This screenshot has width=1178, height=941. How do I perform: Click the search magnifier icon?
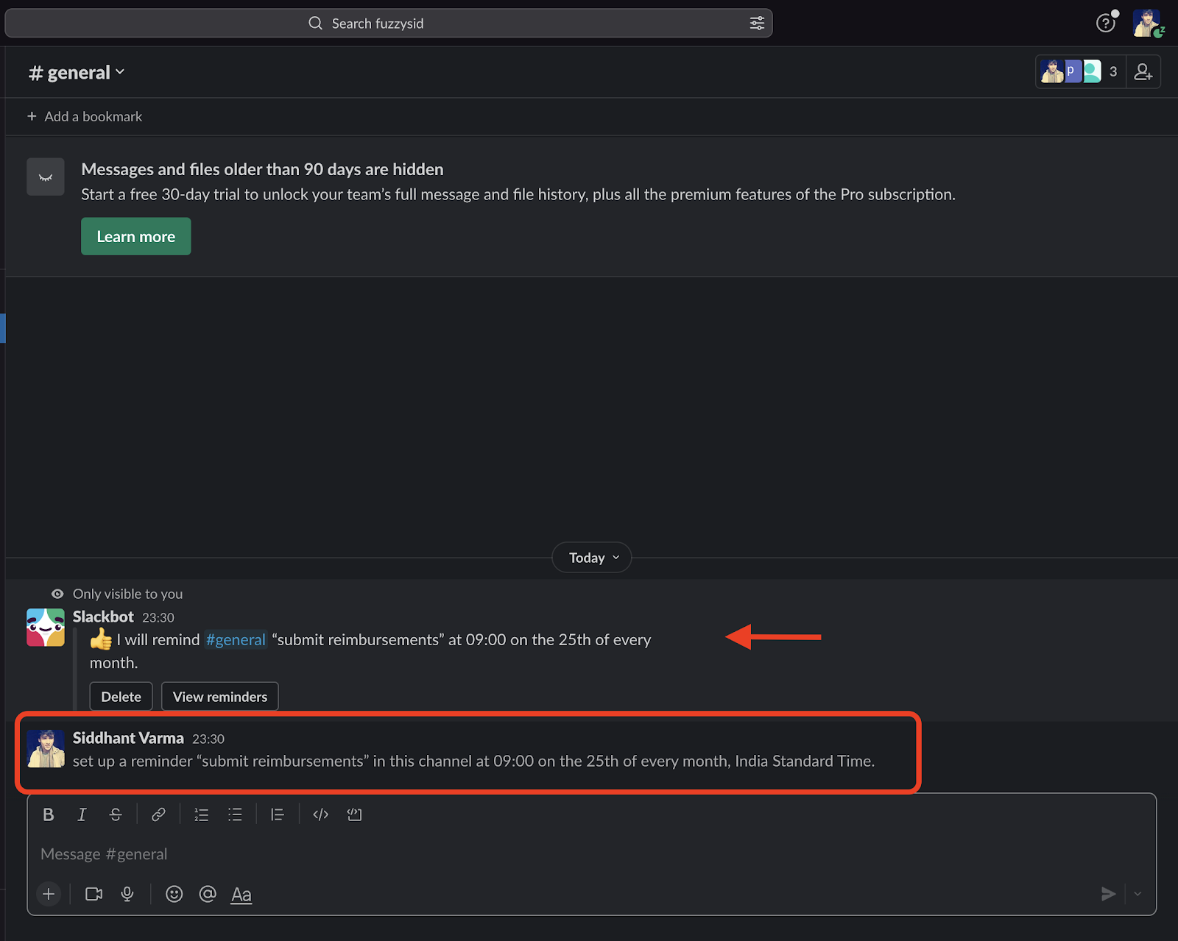coord(315,24)
